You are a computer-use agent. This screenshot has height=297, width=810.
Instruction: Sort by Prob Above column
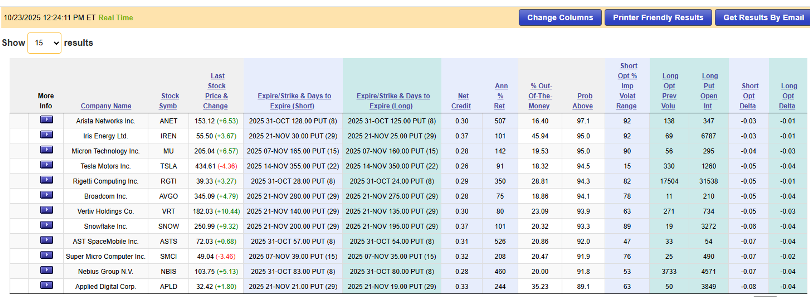583,101
